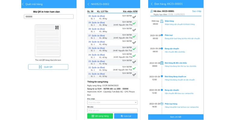The image size is (225, 120).
Task: Click the Phân loại hàng package icon
Action: (162, 104)
